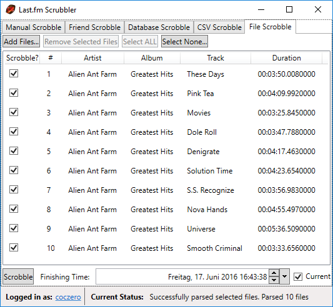Click the Current Status message text

pyautogui.click(x=229, y=297)
